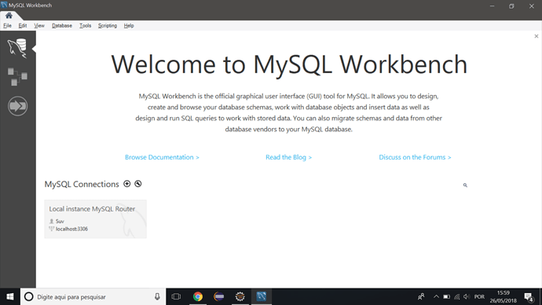Open the Tools menu

click(85, 26)
